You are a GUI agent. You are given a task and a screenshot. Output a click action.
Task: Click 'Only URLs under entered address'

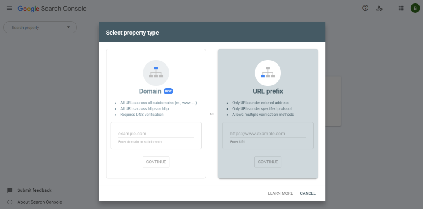pos(260,103)
